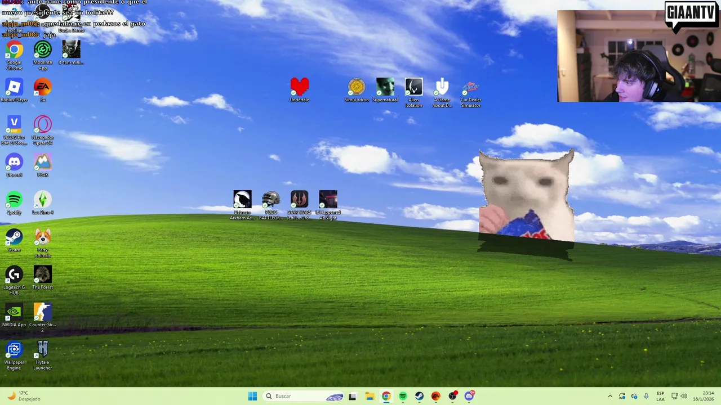Select the SimuLadron desktop icon
Image resolution: width=721 pixels, height=405 pixels.
[x=357, y=90]
